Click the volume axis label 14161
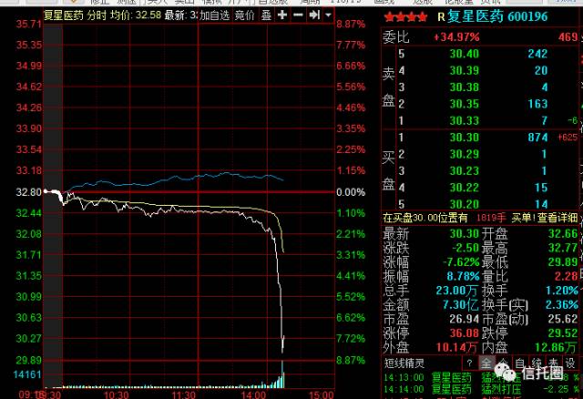This screenshot has height=399, width=583. pyautogui.click(x=27, y=374)
